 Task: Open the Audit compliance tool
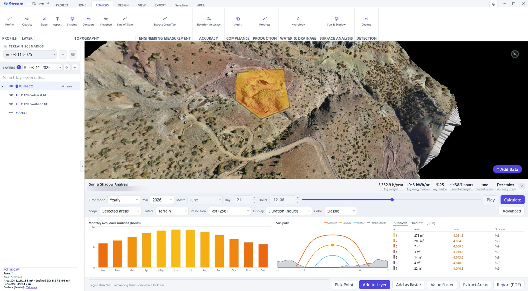point(238,21)
